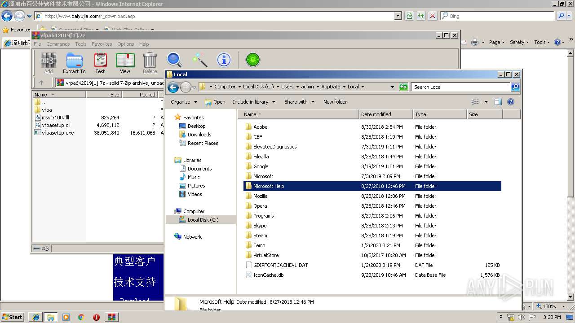Go up one level in WinRAR
The height and width of the screenshot is (323, 575).
[x=41, y=83]
